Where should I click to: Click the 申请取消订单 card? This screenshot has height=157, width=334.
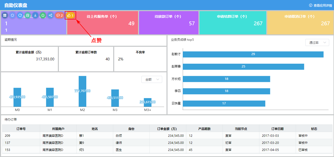pos(300,23)
